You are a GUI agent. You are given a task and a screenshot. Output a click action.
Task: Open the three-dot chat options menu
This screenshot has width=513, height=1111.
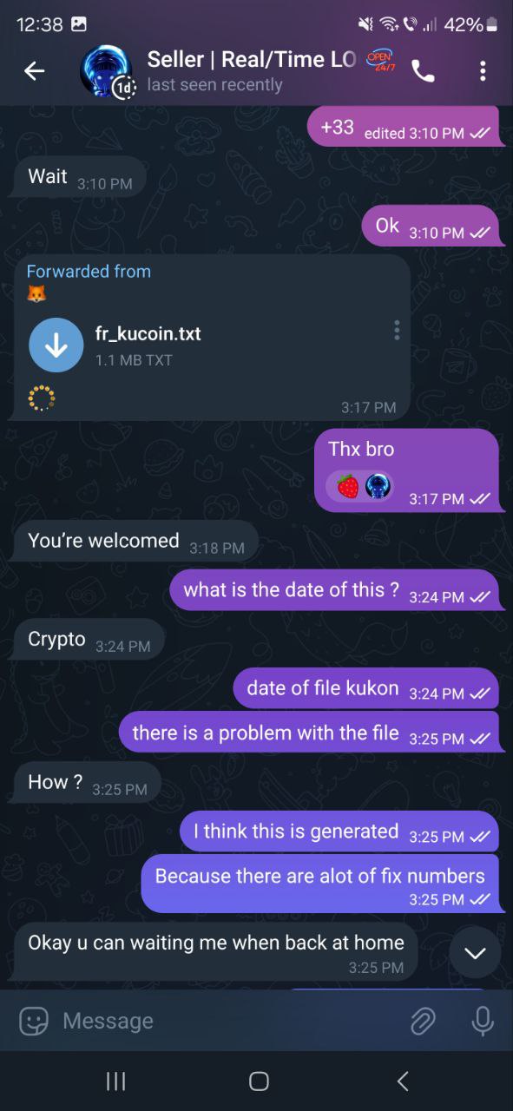coord(483,71)
